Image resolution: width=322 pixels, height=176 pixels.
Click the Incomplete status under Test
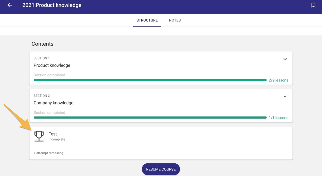pos(57,140)
